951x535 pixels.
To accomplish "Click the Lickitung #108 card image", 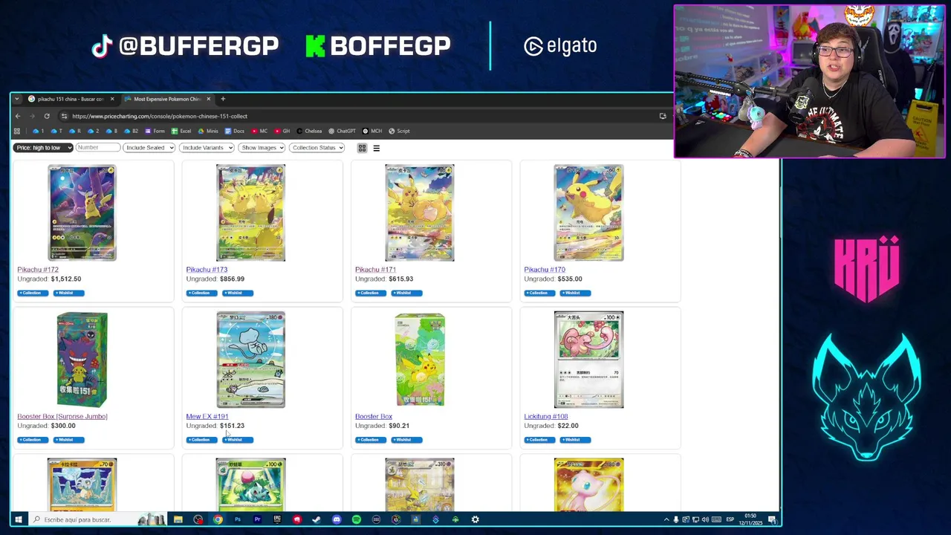I will [x=588, y=360].
